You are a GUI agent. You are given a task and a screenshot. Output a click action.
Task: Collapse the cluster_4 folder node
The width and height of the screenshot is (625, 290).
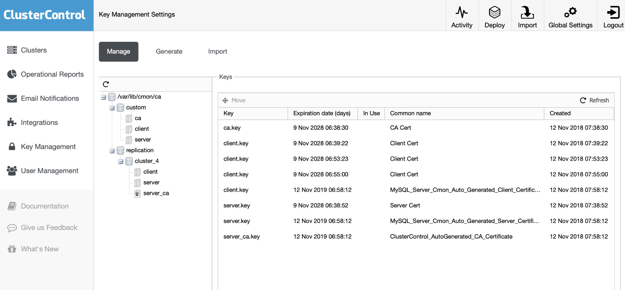coord(121,162)
